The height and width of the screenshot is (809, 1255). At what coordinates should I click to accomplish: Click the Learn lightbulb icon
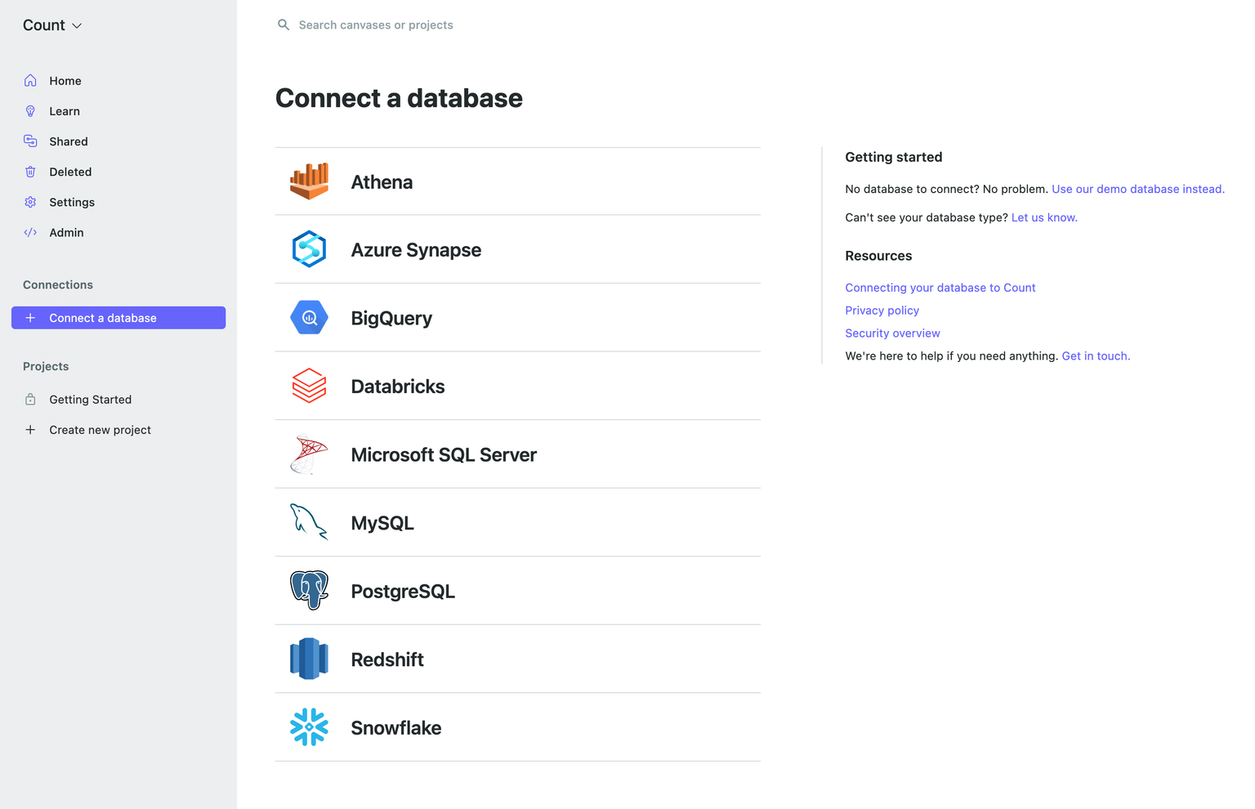30,111
